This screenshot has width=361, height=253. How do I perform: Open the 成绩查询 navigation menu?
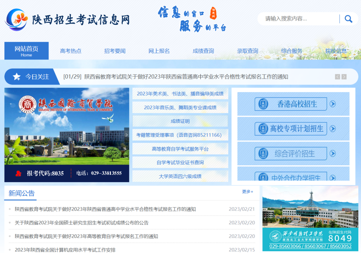pyautogui.click(x=203, y=51)
